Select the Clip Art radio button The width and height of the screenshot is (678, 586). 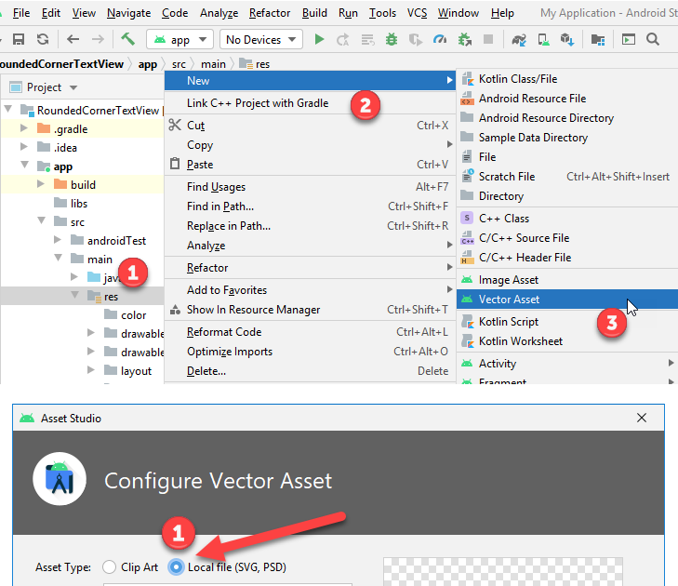[x=109, y=566]
